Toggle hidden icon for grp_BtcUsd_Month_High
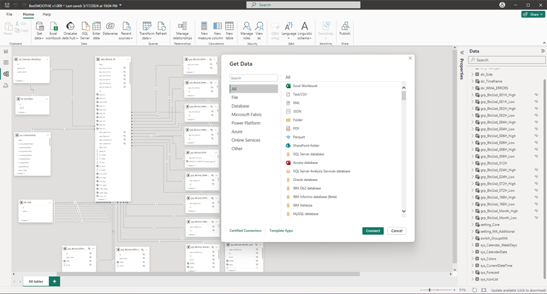 point(536,211)
